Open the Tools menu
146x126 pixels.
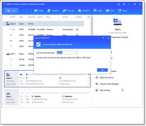(x=122, y=11)
